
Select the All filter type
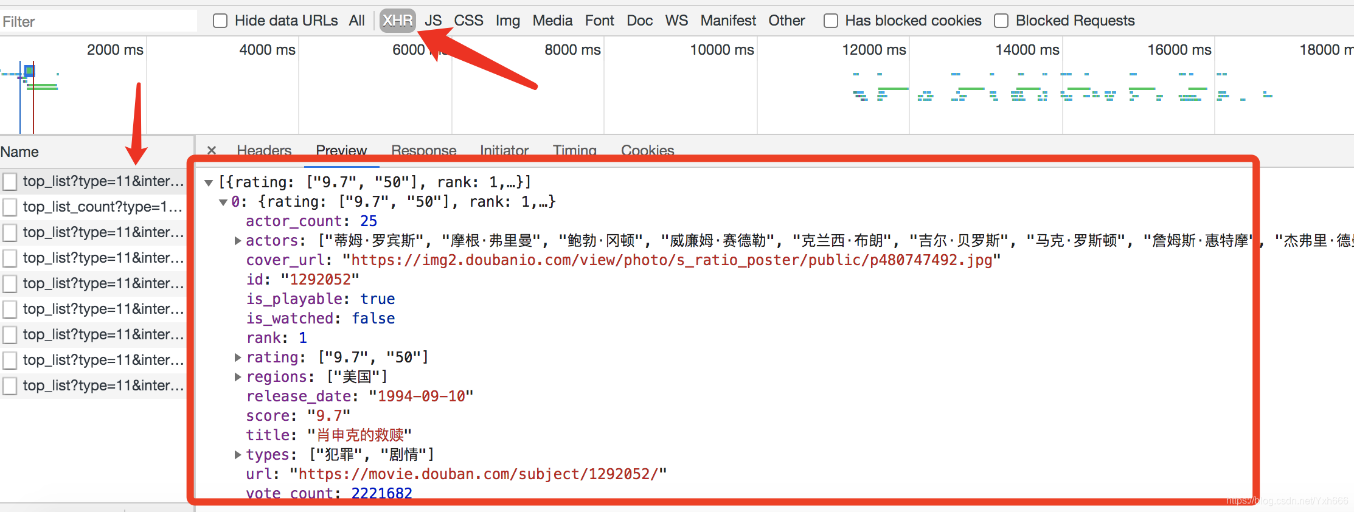356,21
